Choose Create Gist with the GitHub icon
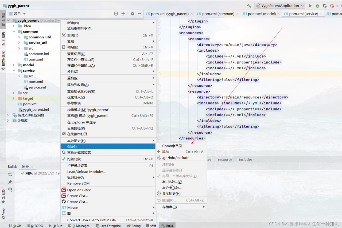Viewport: 342px width, 228px height. pyautogui.click(x=108, y=202)
